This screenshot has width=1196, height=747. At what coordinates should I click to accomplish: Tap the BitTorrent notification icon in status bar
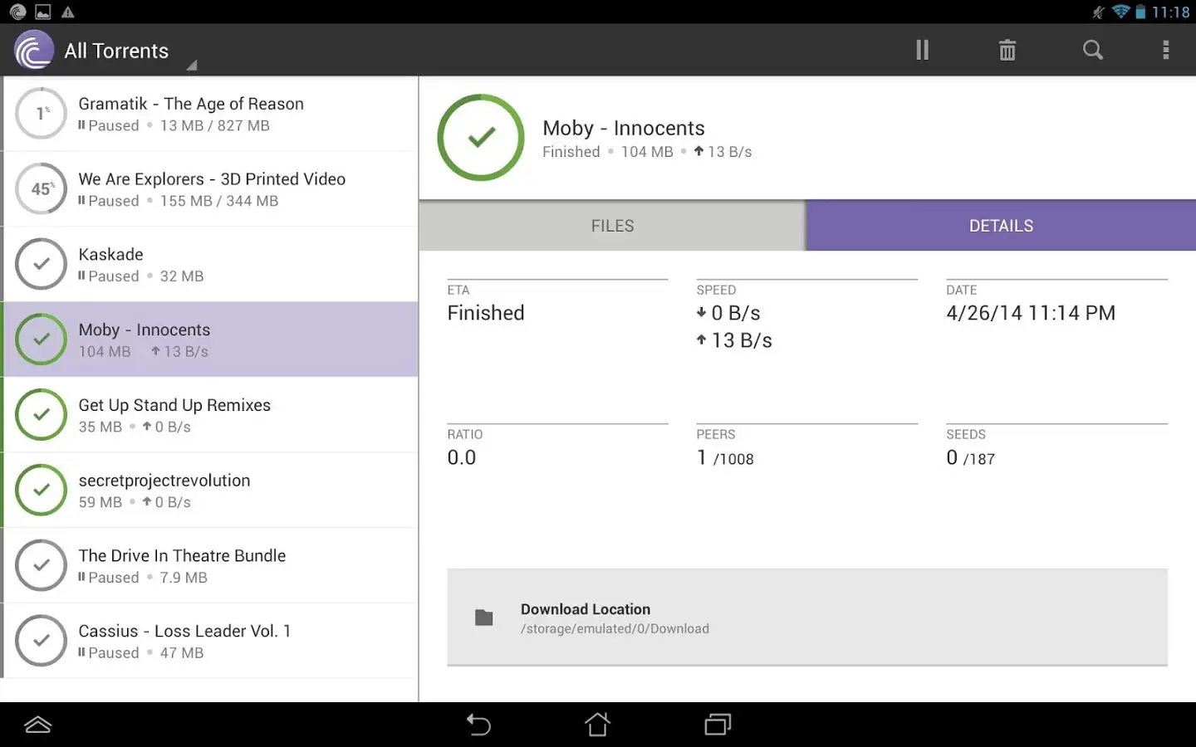[17, 12]
